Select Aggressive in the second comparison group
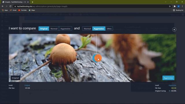This screenshot has width=185, height=104. 99,29
